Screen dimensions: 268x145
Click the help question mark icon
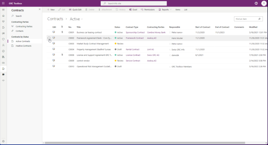pos(256,3)
